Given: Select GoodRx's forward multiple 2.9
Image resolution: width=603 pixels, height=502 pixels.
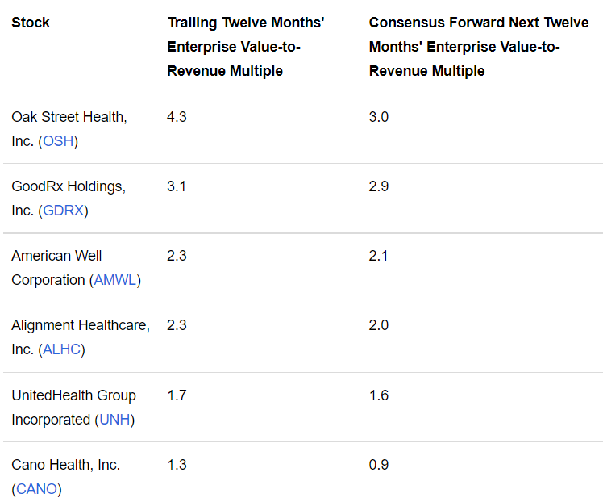Looking at the screenshot, I should tap(379, 186).
